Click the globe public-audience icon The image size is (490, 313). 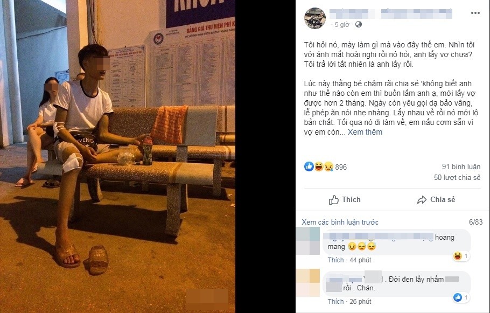[359, 24]
